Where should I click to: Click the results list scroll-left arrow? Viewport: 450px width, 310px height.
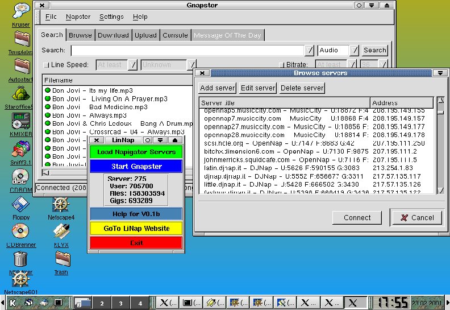pyautogui.click(x=45, y=172)
